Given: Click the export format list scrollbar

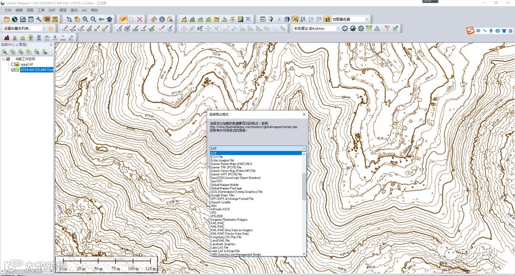Looking at the screenshot, I should [x=304, y=186].
